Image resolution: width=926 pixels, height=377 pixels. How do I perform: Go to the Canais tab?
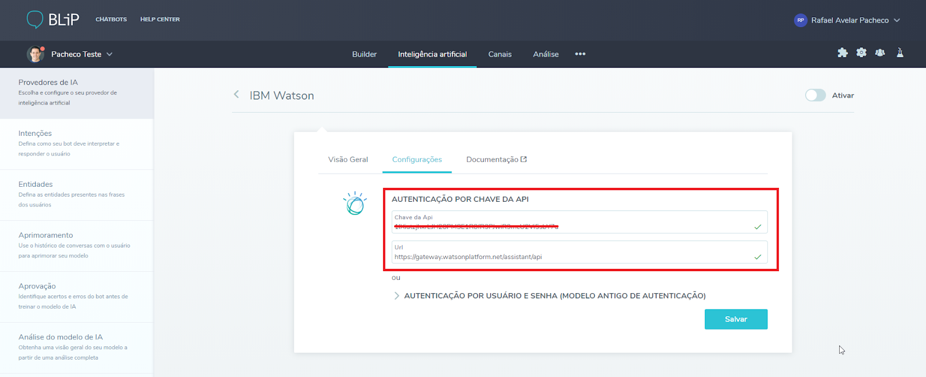pos(500,54)
